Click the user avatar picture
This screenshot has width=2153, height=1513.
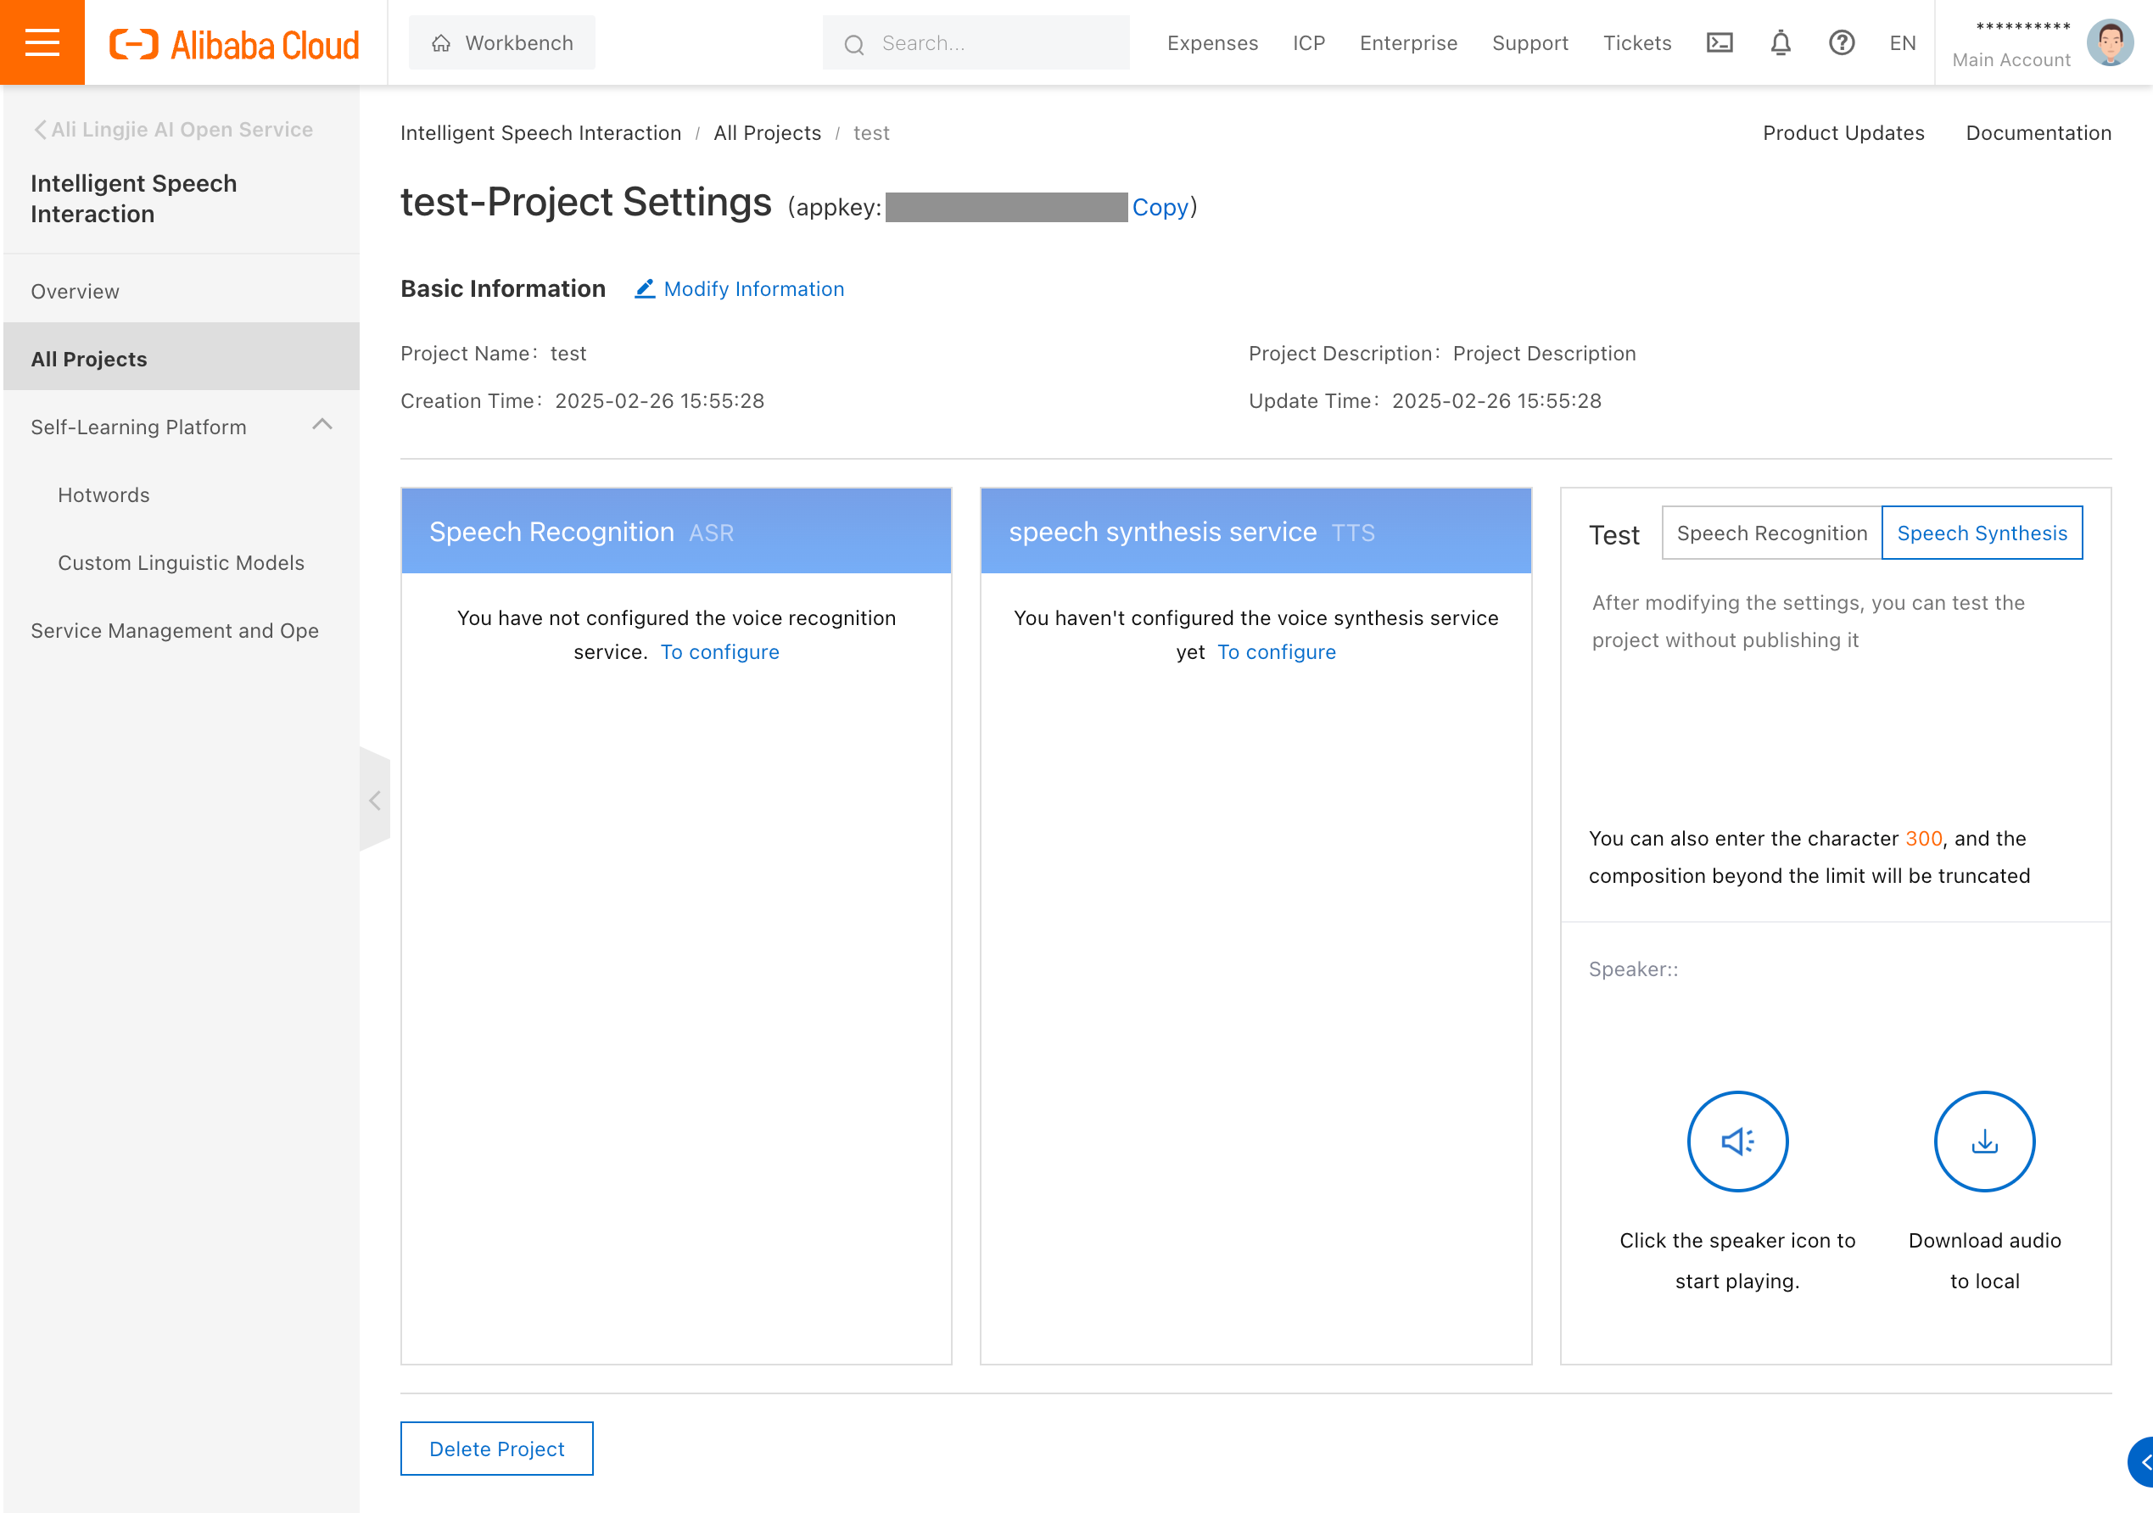[2109, 43]
